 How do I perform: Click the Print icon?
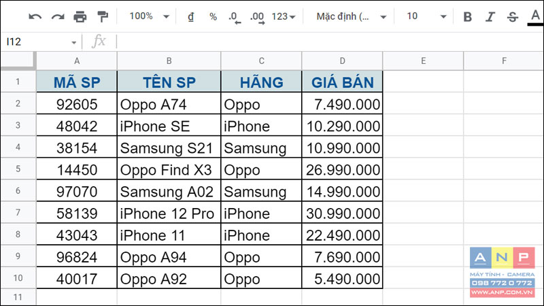coord(80,16)
